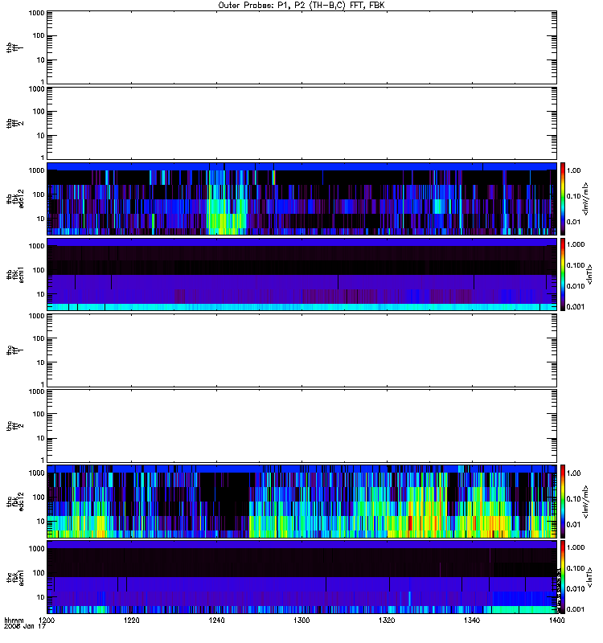Click the empty thb fff 1 plot panel
This screenshot has height=643, width=603.
[x=301, y=47]
